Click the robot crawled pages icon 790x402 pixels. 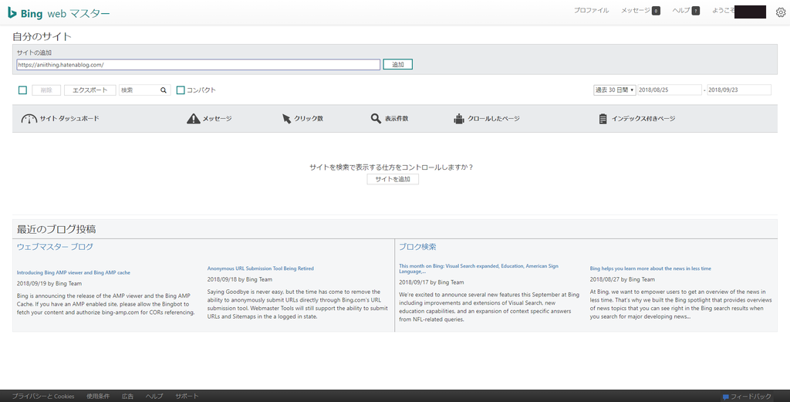(x=458, y=119)
